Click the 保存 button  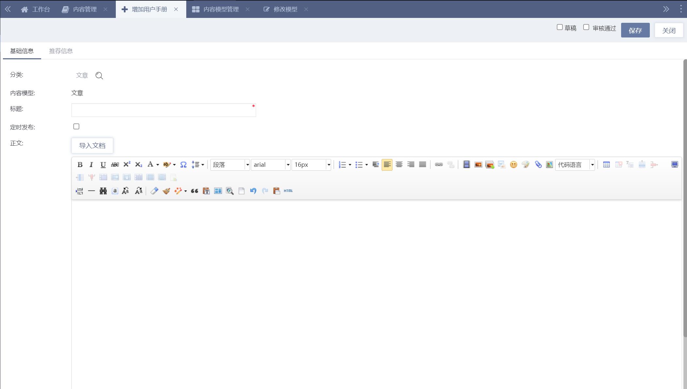coord(635,30)
